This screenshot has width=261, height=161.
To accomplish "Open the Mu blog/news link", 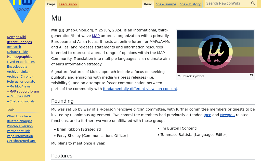I will point(19,86).
